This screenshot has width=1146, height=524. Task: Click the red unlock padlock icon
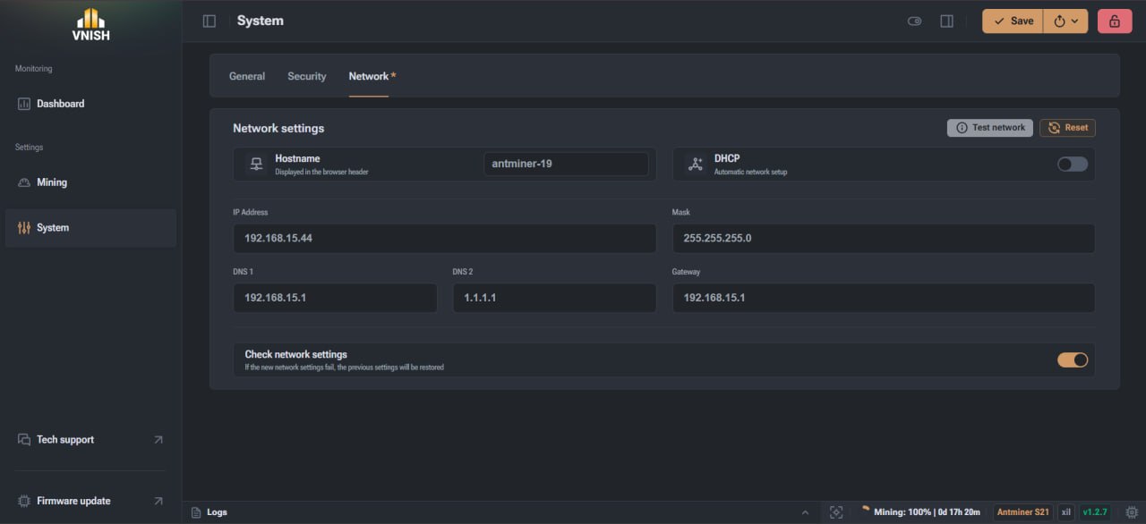click(1115, 21)
